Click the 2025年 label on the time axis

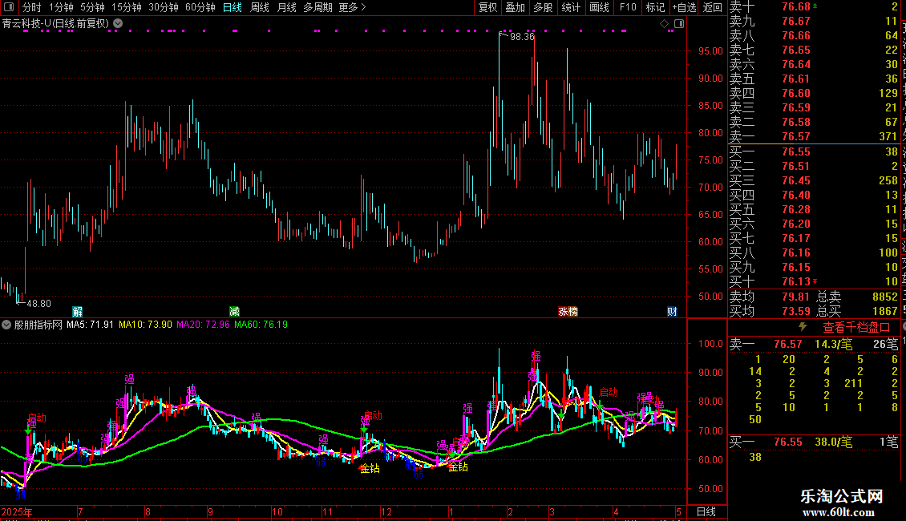point(17,511)
